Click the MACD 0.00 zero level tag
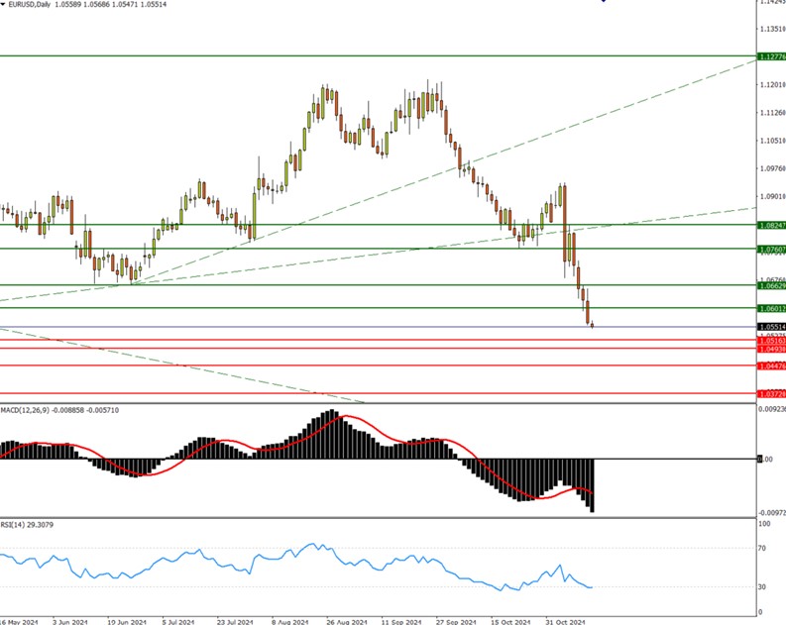 tap(764, 459)
